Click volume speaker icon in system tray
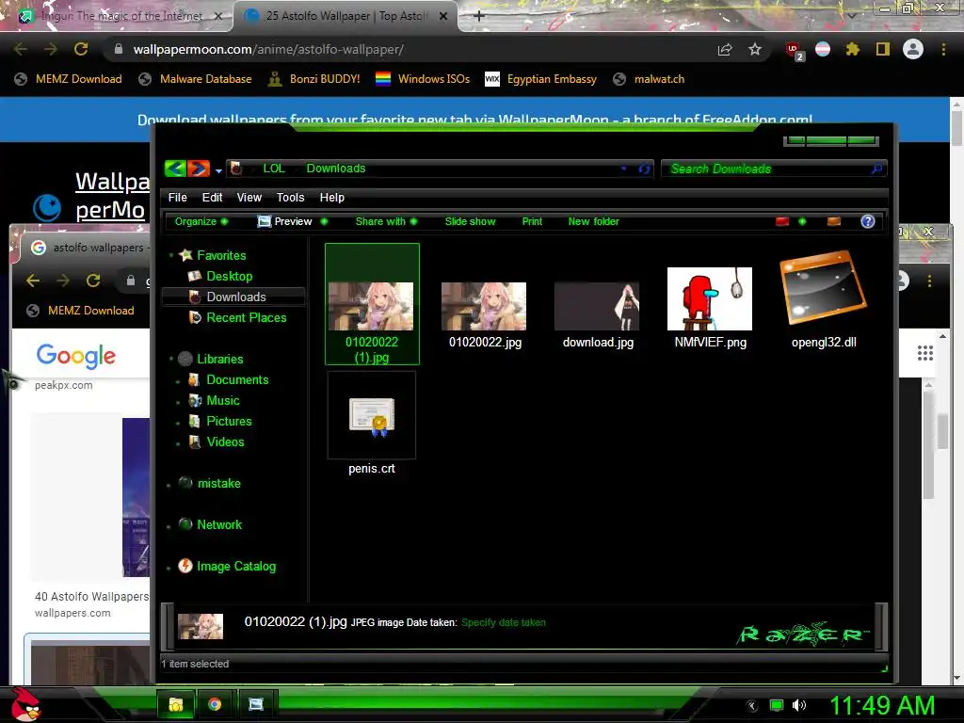Screen dimensions: 964x723 [798, 705]
